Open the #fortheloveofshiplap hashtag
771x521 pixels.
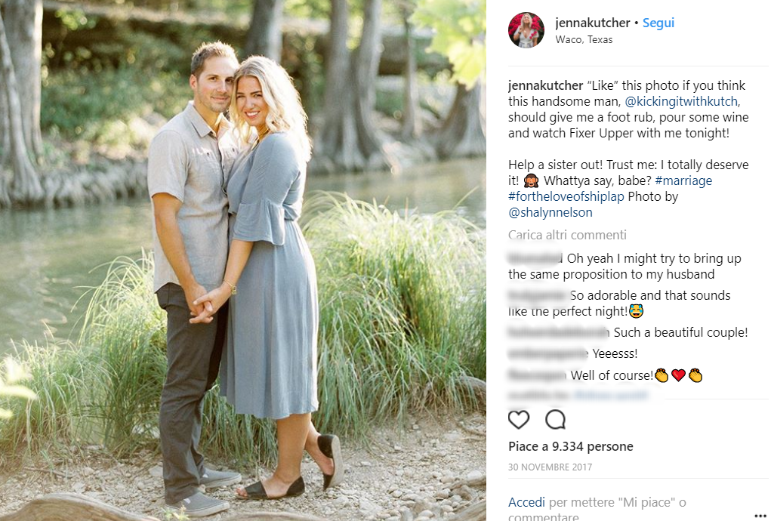coord(566,196)
